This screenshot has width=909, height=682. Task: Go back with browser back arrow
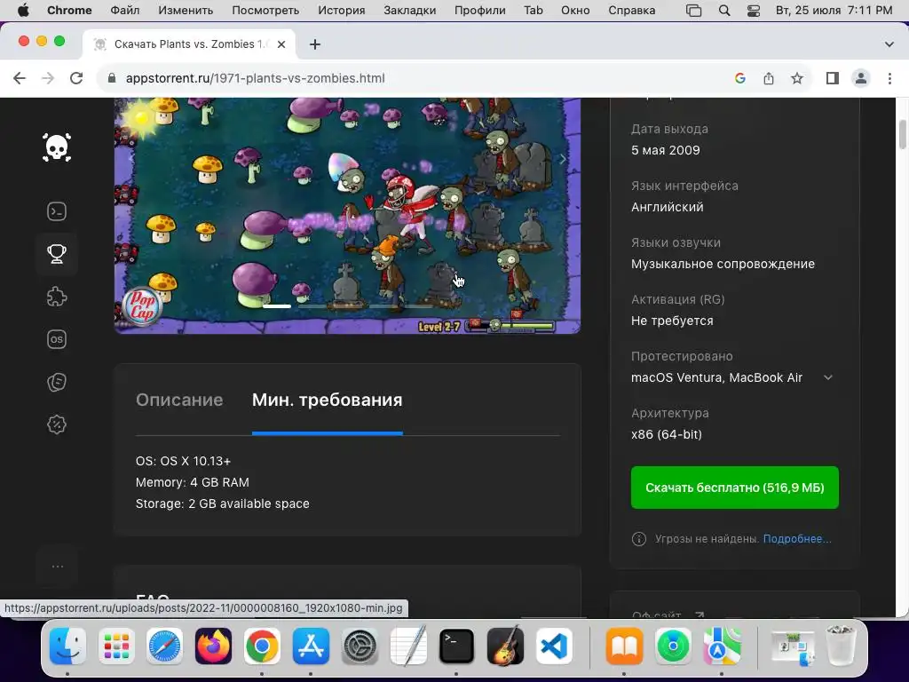pyautogui.click(x=20, y=78)
